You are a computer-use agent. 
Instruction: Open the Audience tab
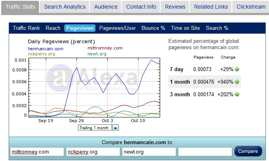tap(106, 7)
